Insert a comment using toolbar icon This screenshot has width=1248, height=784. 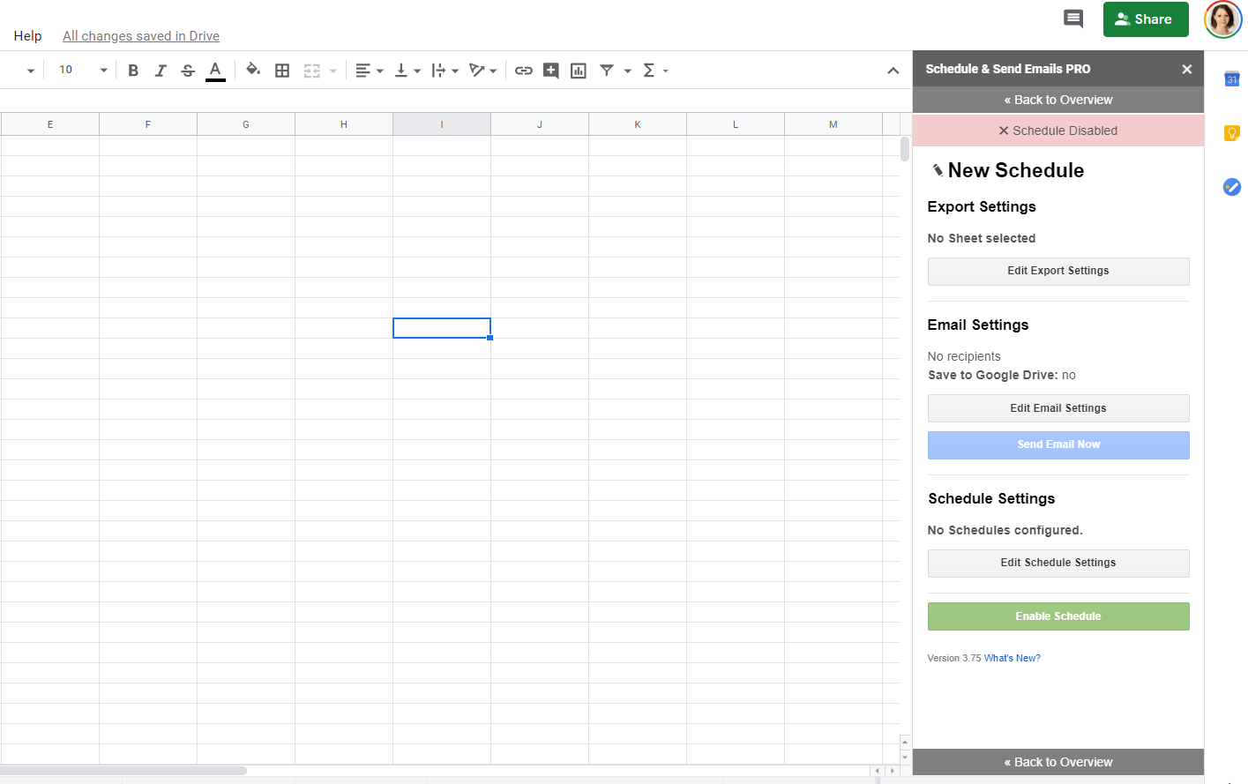coord(551,71)
